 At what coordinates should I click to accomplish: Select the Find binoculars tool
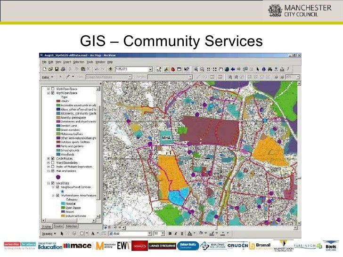[x=270, y=69]
